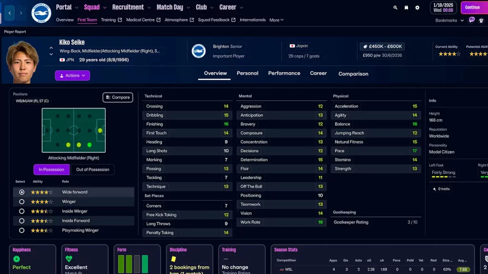Select the Inside Forward role radio button

(x=21, y=220)
